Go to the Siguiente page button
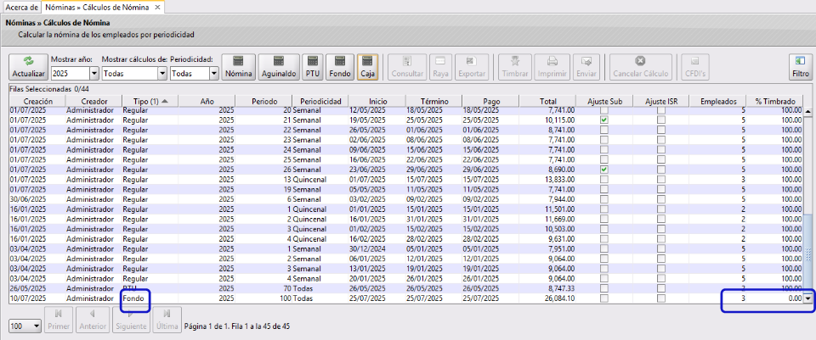 131,320
